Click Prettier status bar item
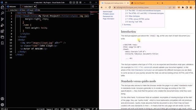 tap(86, 109)
